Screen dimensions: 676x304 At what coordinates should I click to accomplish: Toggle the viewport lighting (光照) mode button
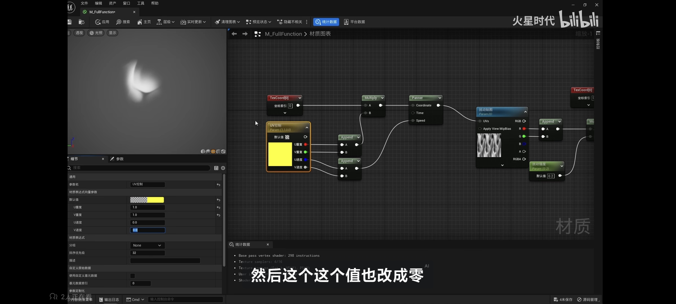[x=96, y=33]
